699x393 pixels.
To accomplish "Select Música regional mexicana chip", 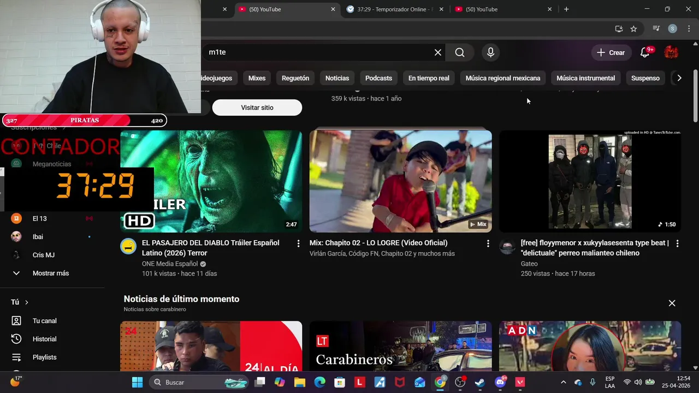I will click(503, 78).
